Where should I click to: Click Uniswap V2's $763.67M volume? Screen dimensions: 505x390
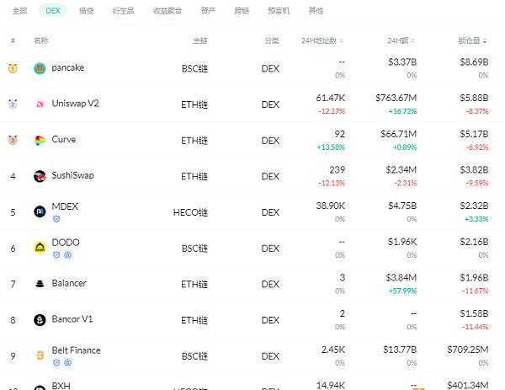396,98
